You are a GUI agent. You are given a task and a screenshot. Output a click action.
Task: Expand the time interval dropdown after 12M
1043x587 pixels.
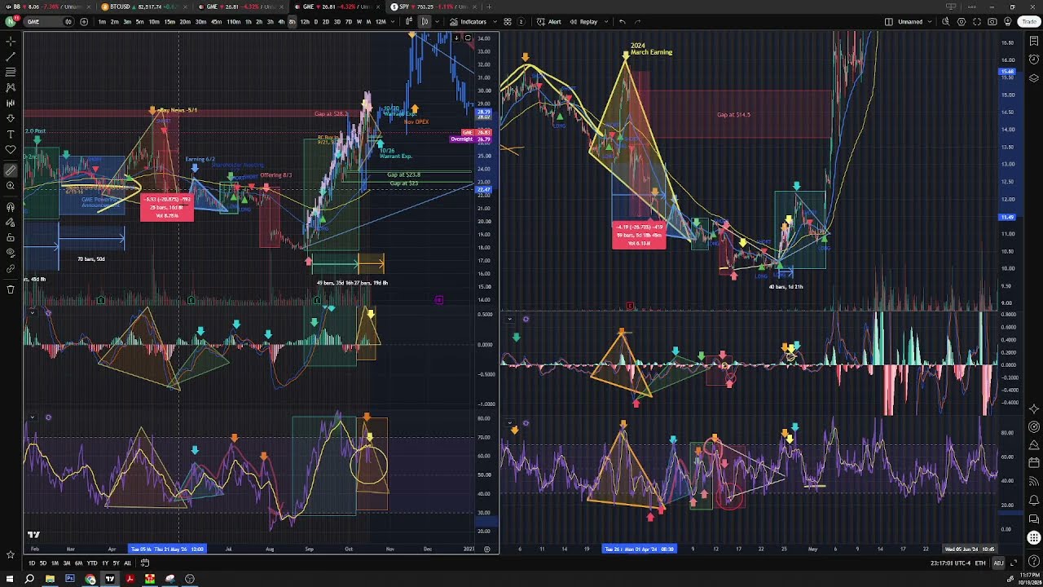pos(394,22)
